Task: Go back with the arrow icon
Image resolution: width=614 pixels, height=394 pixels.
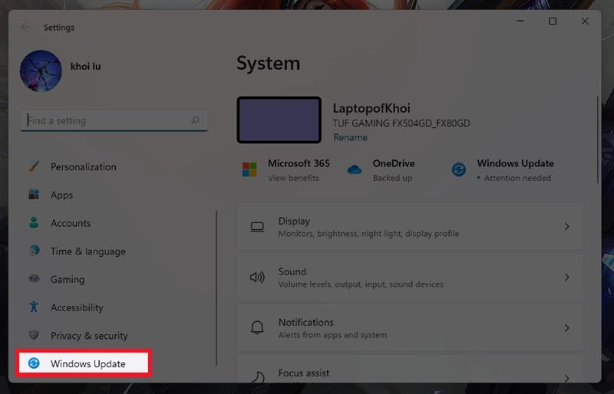Action: pyautogui.click(x=25, y=27)
